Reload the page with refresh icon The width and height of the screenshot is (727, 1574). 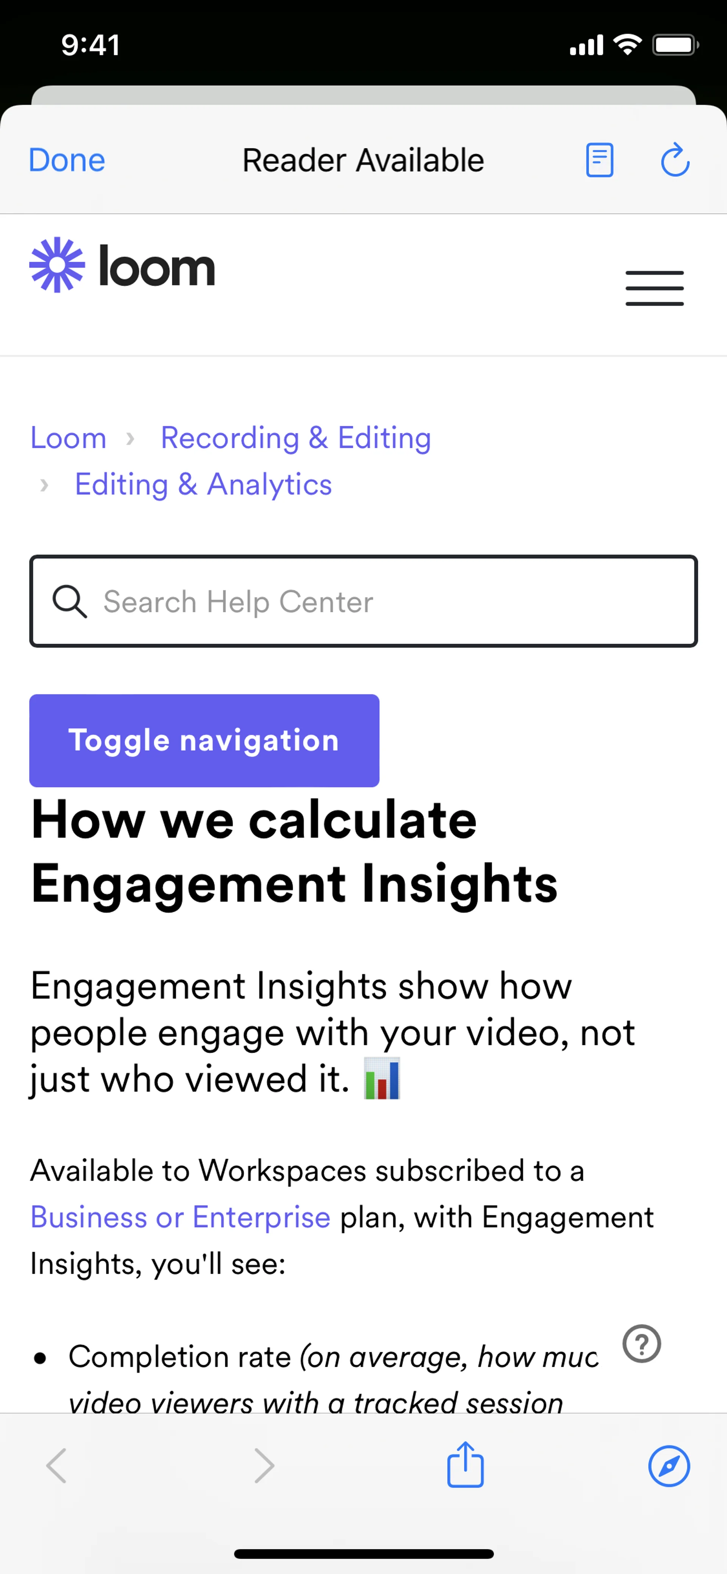(675, 160)
